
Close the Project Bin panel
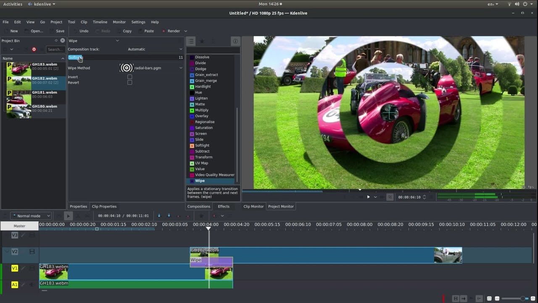63,40
